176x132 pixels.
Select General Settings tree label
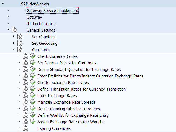pos(41,30)
